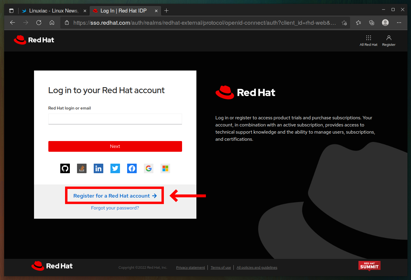The height and width of the screenshot is (280, 411).
Task: Sign in with the Twitter icon
Action: 115,168
